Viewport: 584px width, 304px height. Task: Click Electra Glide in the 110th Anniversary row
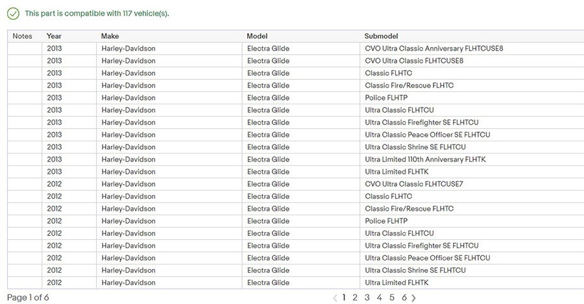(x=268, y=159)
